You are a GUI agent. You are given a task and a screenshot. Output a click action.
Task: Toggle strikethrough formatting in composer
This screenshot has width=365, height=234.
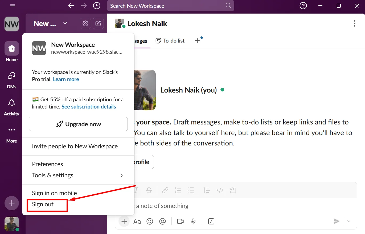point(149,190)
